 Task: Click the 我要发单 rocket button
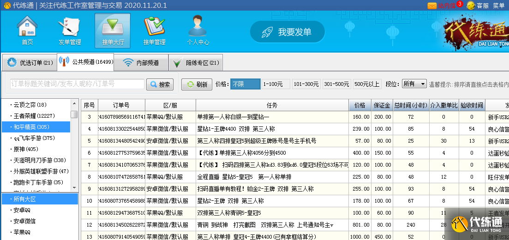point(287,32)
